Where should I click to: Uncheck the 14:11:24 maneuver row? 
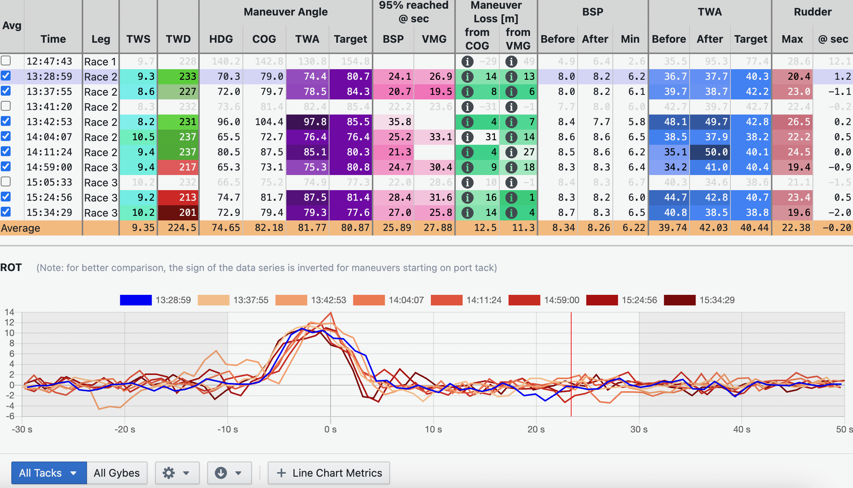(x=6, y=151)
